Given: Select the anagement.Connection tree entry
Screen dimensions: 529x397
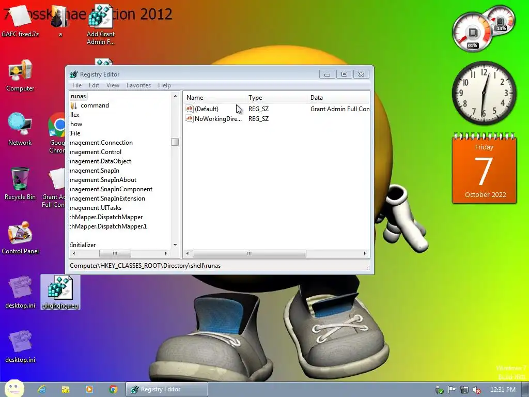Looking at the screenshot, I should tap(101, 143).
